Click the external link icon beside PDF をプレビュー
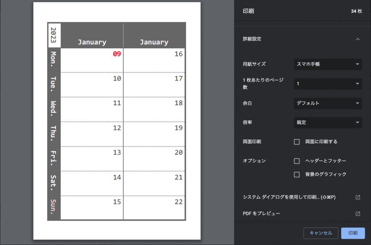 358,213
